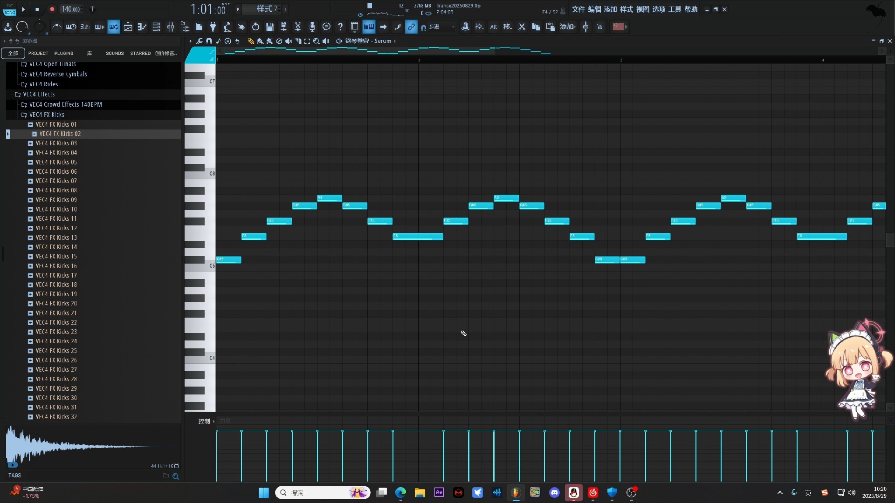Click the 添加 button in toolbar

(567, 27)
